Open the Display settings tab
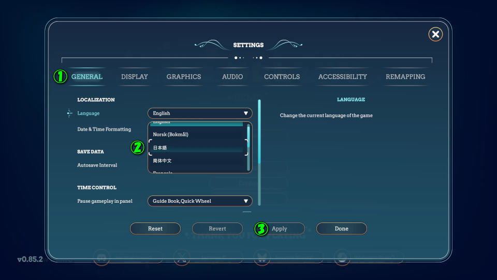The image size is (497, 280). coord(135,77)
